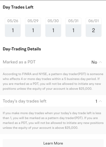This screenshot has height=147, width=106.
Task: Select the 05/31 day trades card
Action: pyautogui.click(x=73, y=27)
